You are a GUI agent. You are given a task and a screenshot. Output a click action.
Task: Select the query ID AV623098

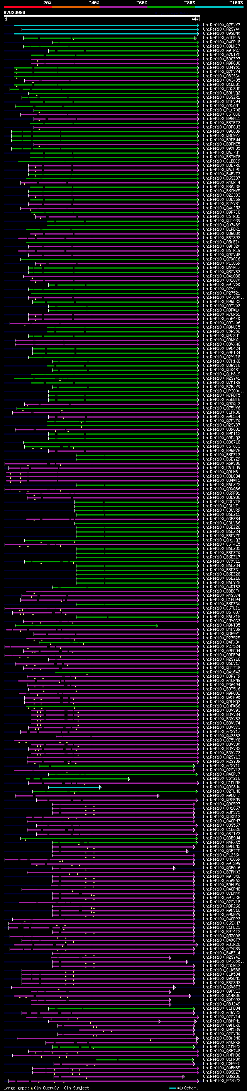14,13
